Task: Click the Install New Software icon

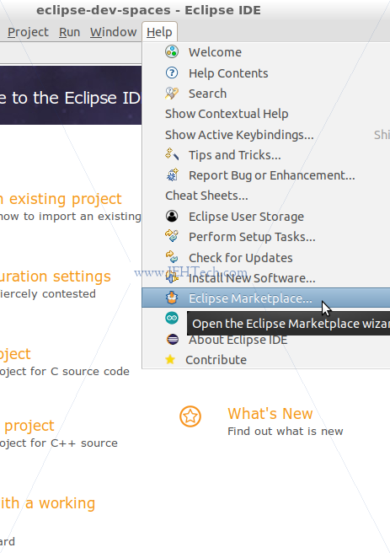Action: click(172, 277)
